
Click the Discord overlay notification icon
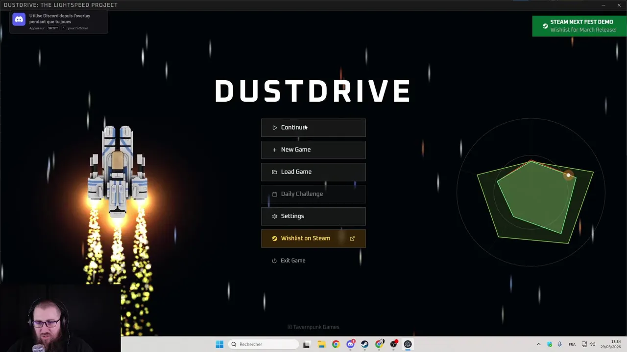[19, 20]
